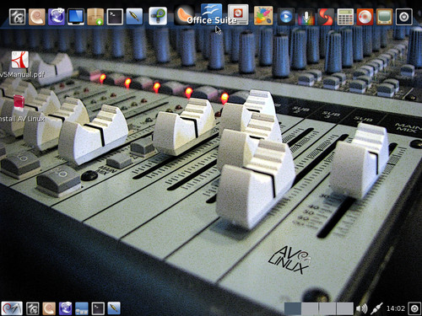The width and height of the screenshot is (422, 316).
Task: Click the show desktop icon in bottom panel
Action: (82, 308)
